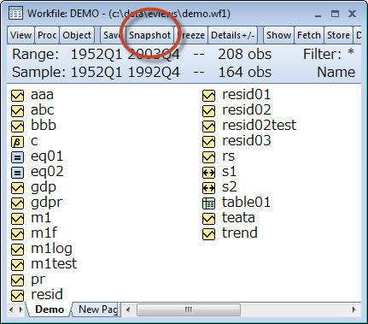Screen dimensions: 368x324
Task: Click the series icon beside m1log
Action: point(17,250)
